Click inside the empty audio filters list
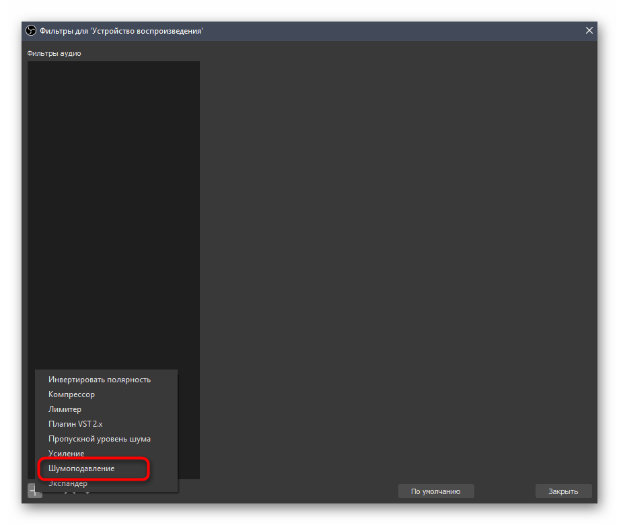Viewport: 619px width, 525px height. (x=113, y=202)
